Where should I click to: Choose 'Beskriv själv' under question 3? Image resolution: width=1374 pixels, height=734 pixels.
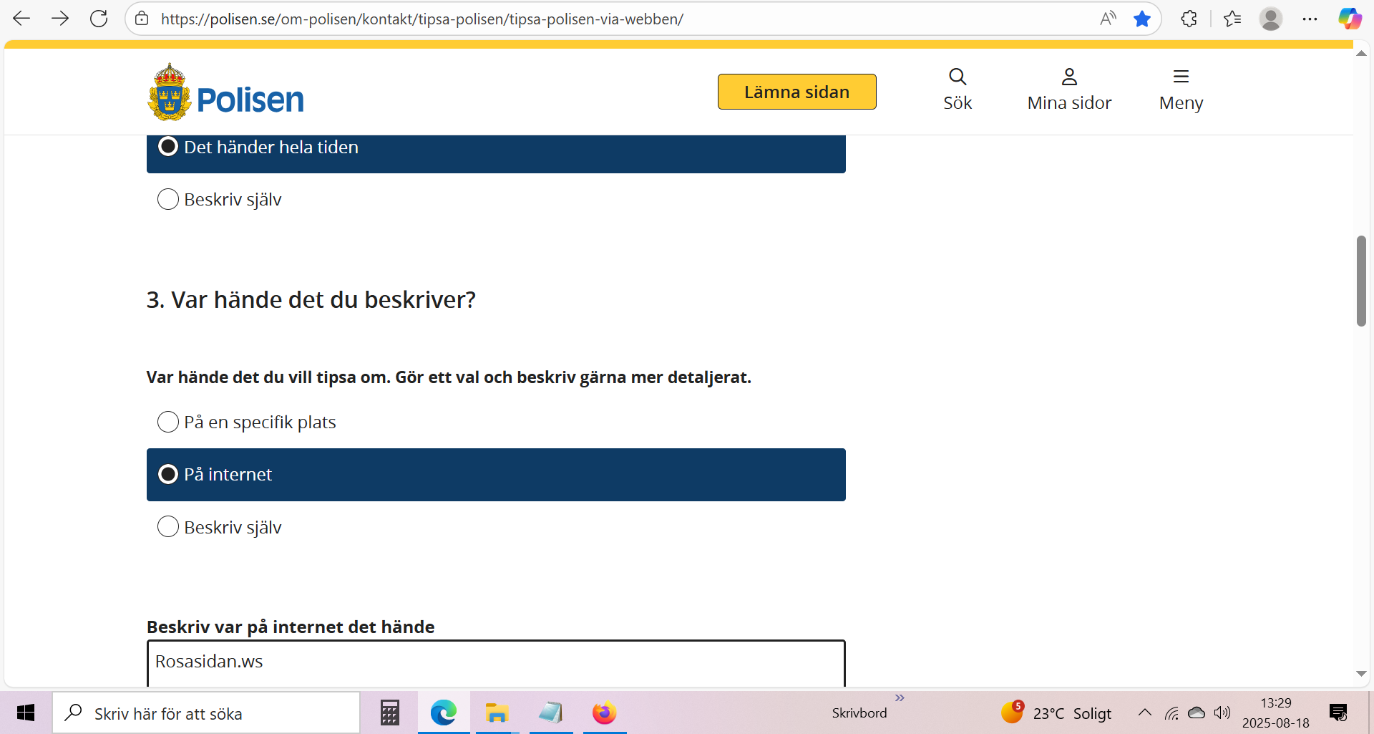coord(168,527)
